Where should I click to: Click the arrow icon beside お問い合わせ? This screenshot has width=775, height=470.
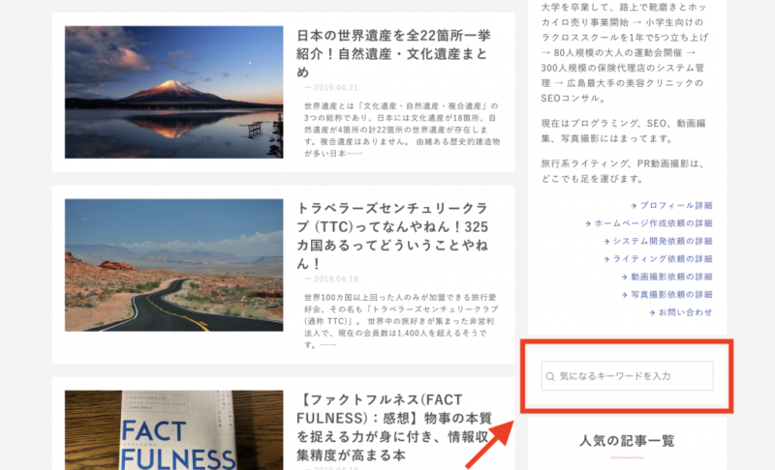(652, 312)
